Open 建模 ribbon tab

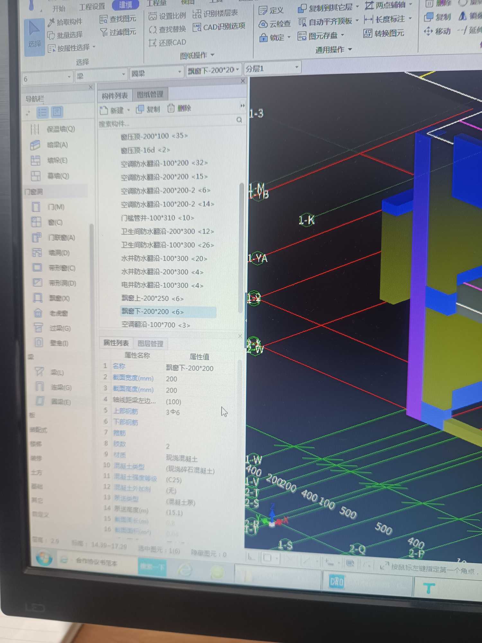(125, 5)
